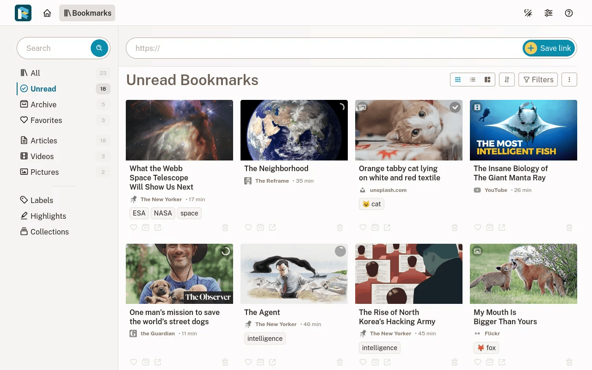Archive 'The Agent' bookmark
This screenshot has width=592, height=370.
tap(260, 362)
